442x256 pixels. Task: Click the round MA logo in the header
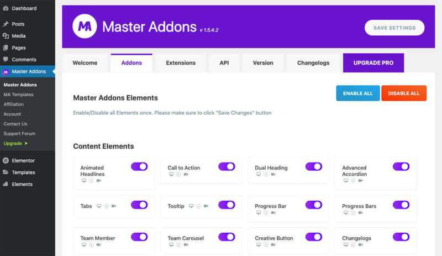85,26
